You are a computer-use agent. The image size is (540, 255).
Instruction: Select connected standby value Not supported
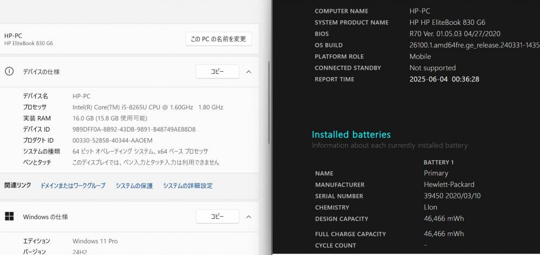pyautogui.click(x=433, y=68)
